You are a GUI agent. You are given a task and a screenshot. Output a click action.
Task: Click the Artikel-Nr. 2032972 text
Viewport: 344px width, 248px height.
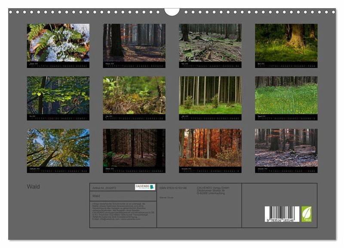[x=104, y=188]
